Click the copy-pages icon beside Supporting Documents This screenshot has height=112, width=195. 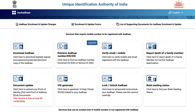click(118, 24)
